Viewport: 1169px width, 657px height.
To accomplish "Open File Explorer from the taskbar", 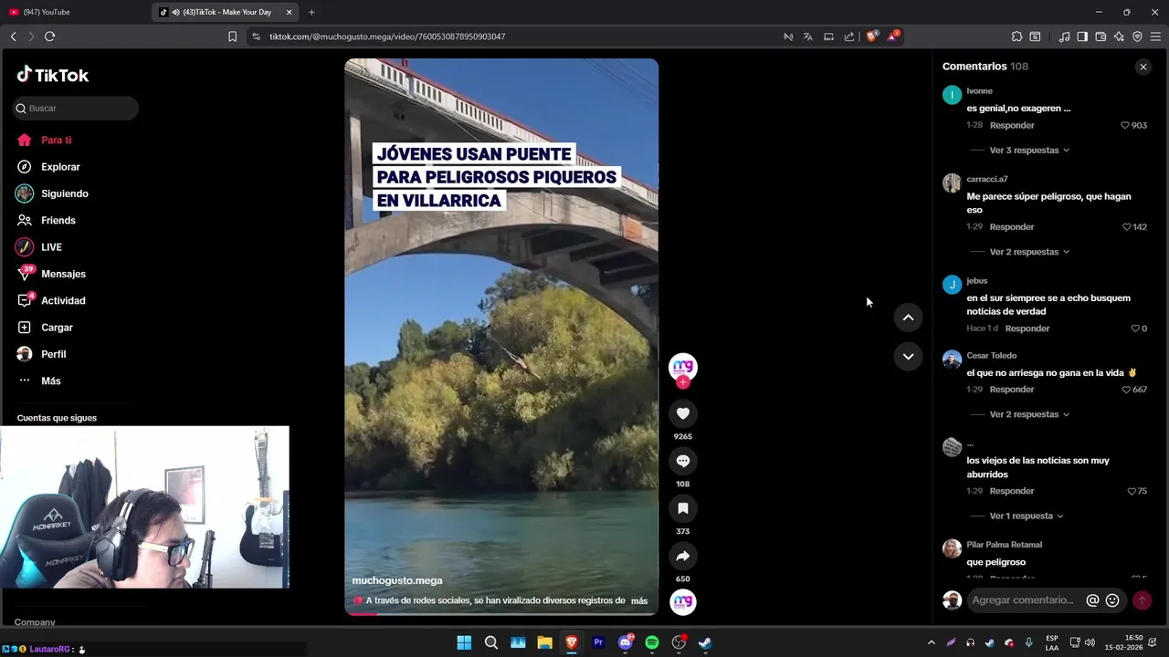I will coord(544,642).
